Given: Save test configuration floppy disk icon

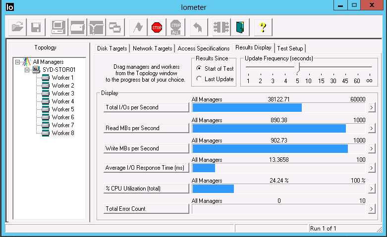Looking at the screenshot, I should pos(36,27).
